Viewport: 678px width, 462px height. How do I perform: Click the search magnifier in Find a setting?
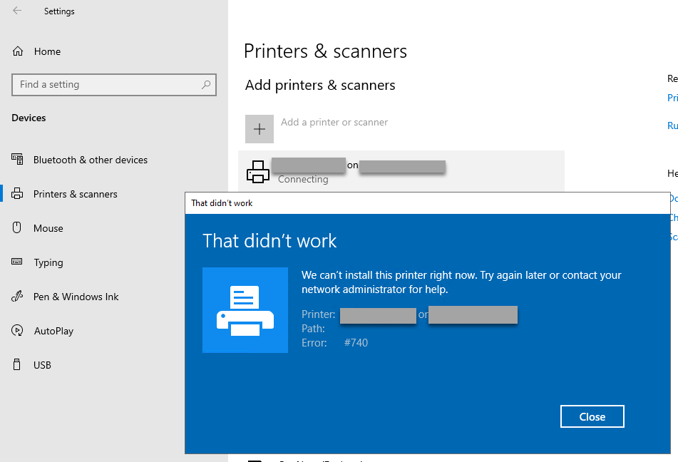pos(206,84)
